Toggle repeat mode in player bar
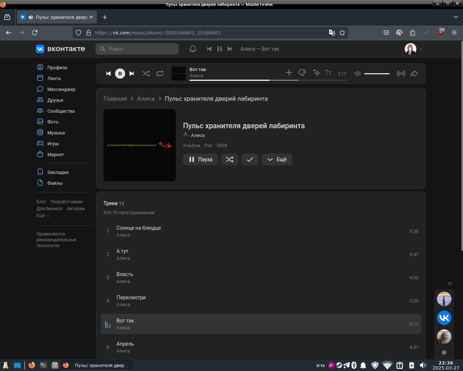This screenshot has height=371, width=463. point(160,74)
